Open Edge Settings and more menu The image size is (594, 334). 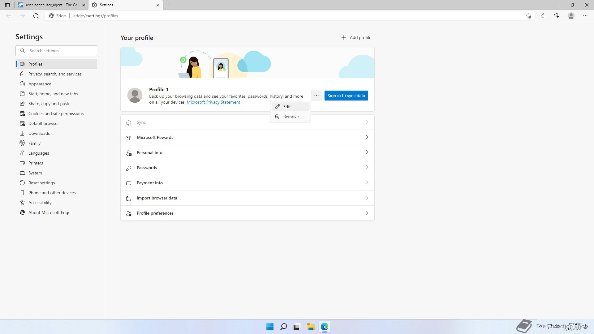coord(585,16)
